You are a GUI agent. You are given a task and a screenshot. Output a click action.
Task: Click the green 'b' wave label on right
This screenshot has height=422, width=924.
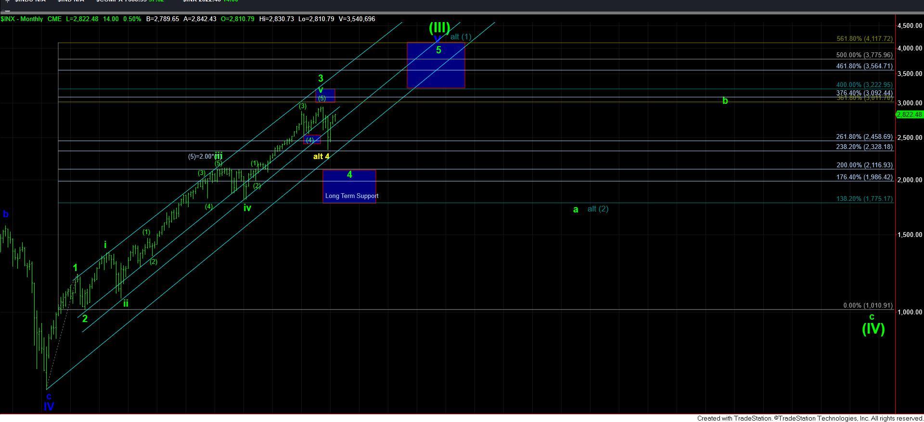(x=725, y=101)
